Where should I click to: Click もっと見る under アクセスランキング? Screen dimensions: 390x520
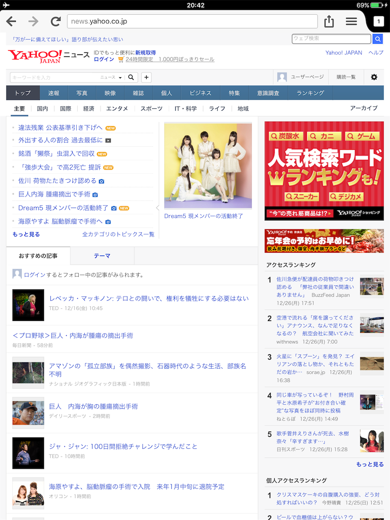click(370, 464)
